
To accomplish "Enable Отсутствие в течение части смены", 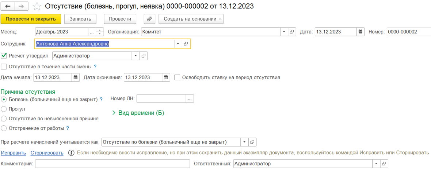I will (4, 67).
